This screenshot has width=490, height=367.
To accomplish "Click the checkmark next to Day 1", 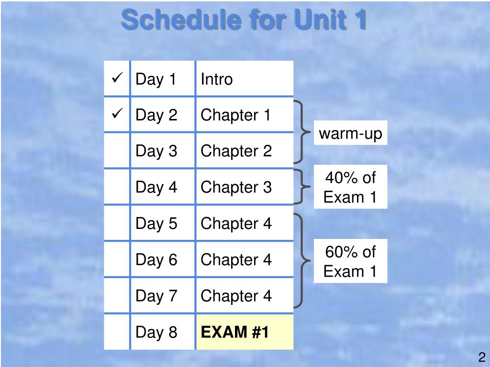I will click(x=117, y=78).
